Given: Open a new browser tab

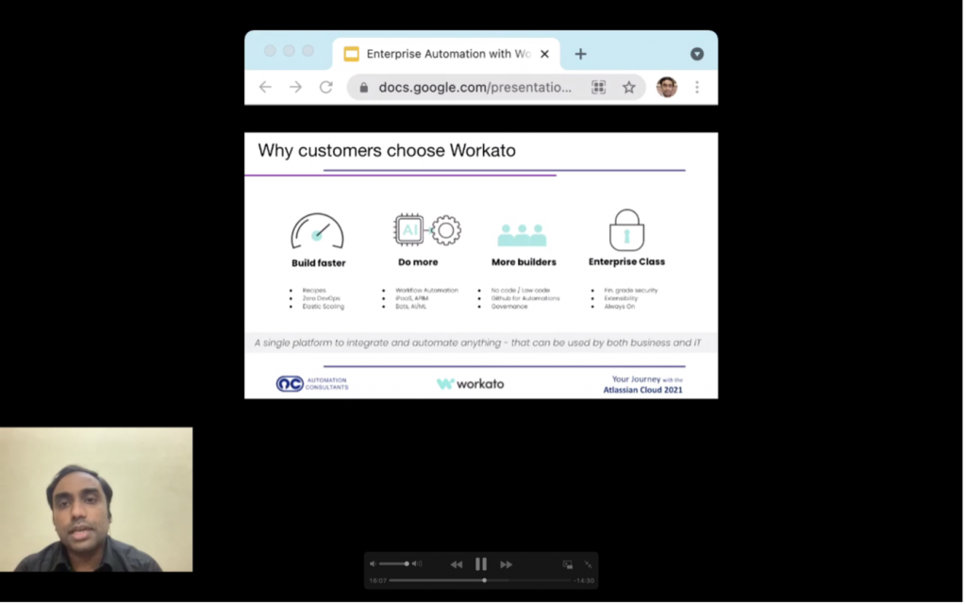Looking at the screenshot, I should click(580, 54).
